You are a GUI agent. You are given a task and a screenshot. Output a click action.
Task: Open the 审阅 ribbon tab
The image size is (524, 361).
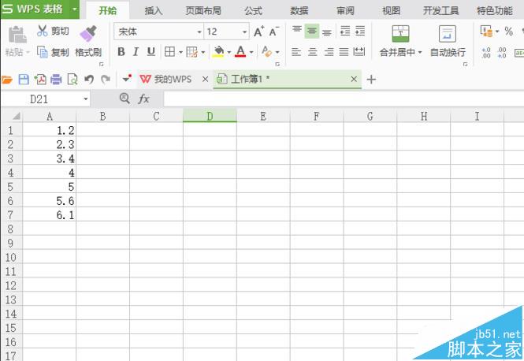(x=345, y=11)
